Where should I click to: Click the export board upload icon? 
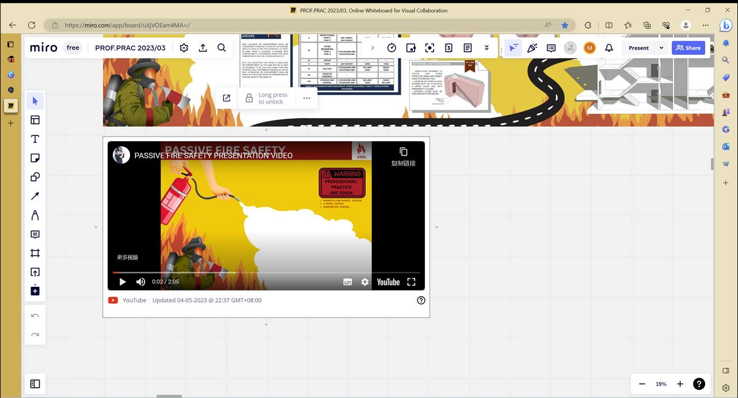(x=203, y=48)
